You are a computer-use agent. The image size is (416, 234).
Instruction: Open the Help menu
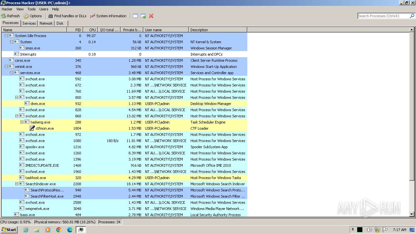(56, 9)
